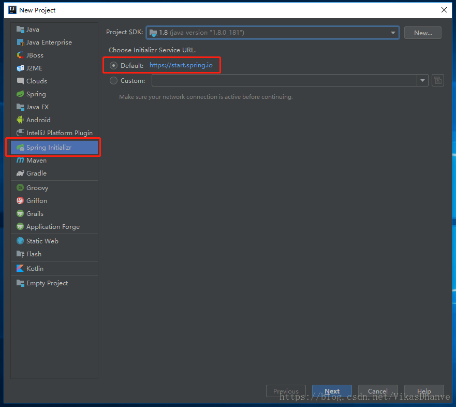Screen dimensions: 456x407
Task: Click the Cancel button
Action: [x=378, y=391]
